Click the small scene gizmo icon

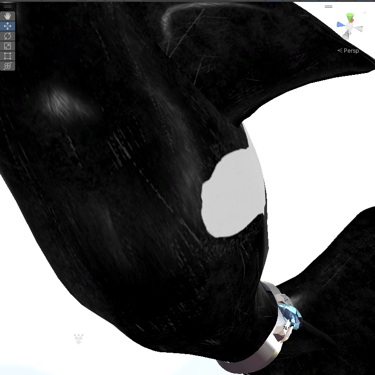79,338
